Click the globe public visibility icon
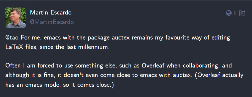The height and width of the screenshot is (97, 252). tap(229, 13)
